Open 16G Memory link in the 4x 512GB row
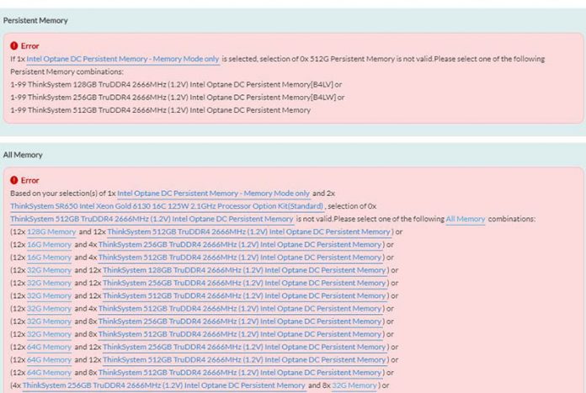 click(x=49, y=258)
